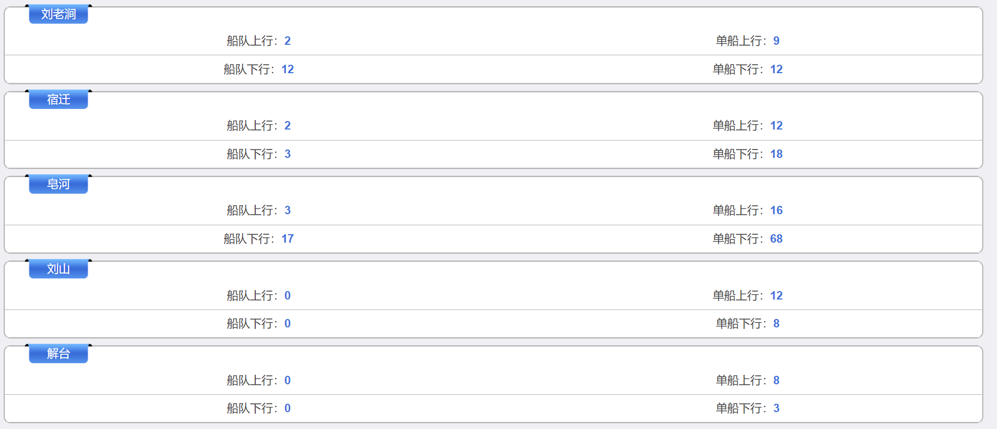Select 皂河 单船上行 value 16
The image size is (997, 429).
776,211
